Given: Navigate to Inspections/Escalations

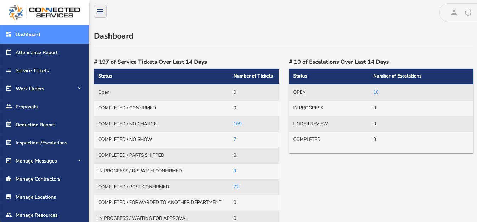Looking at the screenshot, I should coord(44,143).
